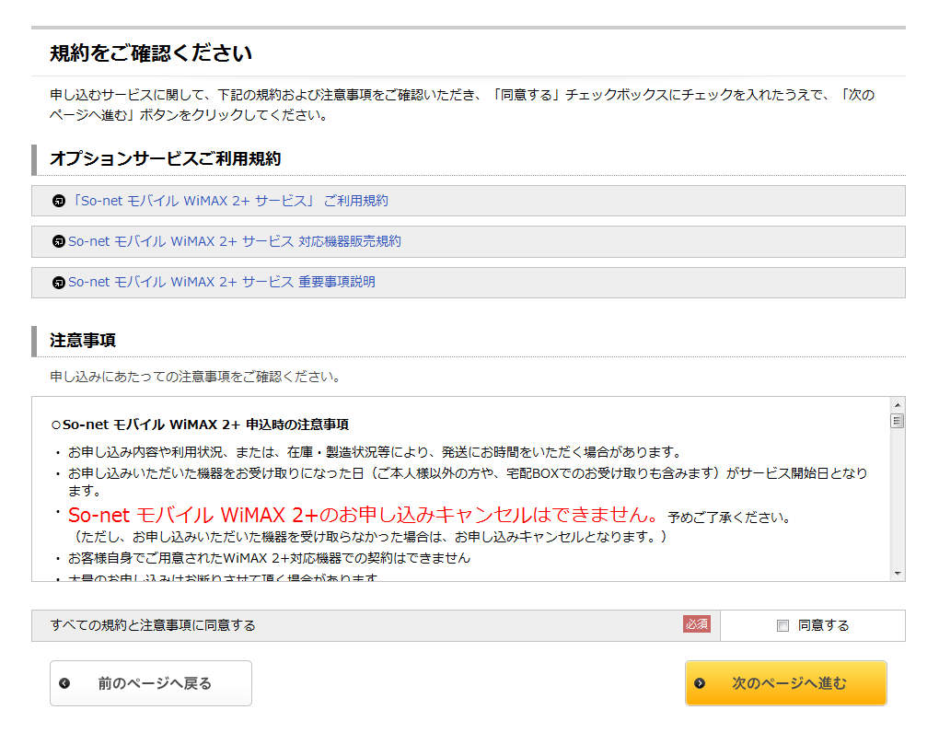Viewport: 939px width, 733px height.
Task: Click parenthetical note ただし、機器を受け取らなかった場合
Action: [368, 537]
